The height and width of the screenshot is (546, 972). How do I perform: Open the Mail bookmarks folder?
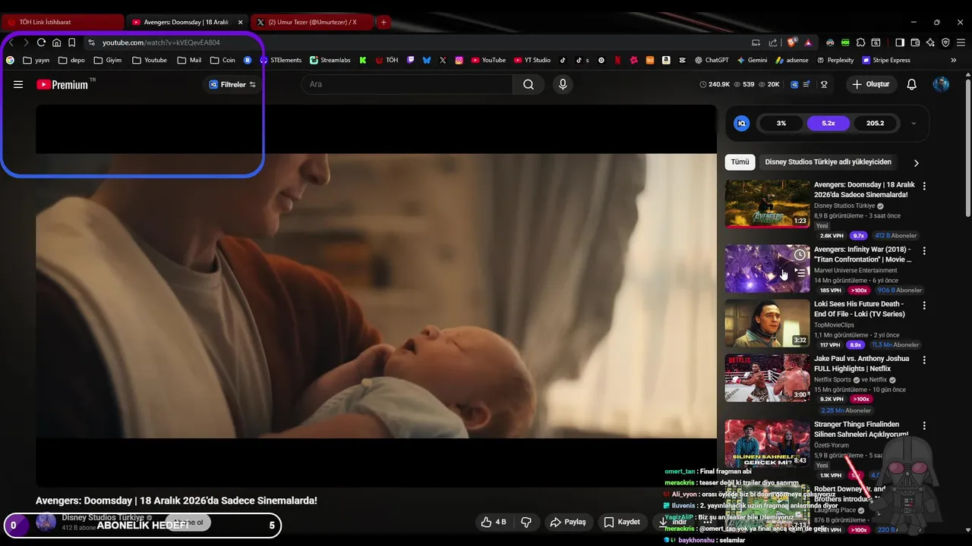[x=189, y=60]
